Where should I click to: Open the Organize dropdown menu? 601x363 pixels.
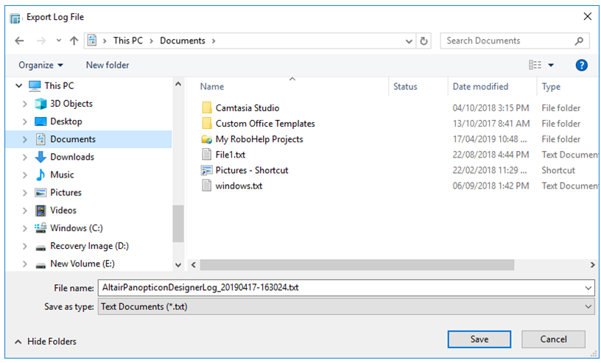pos(41,66)
